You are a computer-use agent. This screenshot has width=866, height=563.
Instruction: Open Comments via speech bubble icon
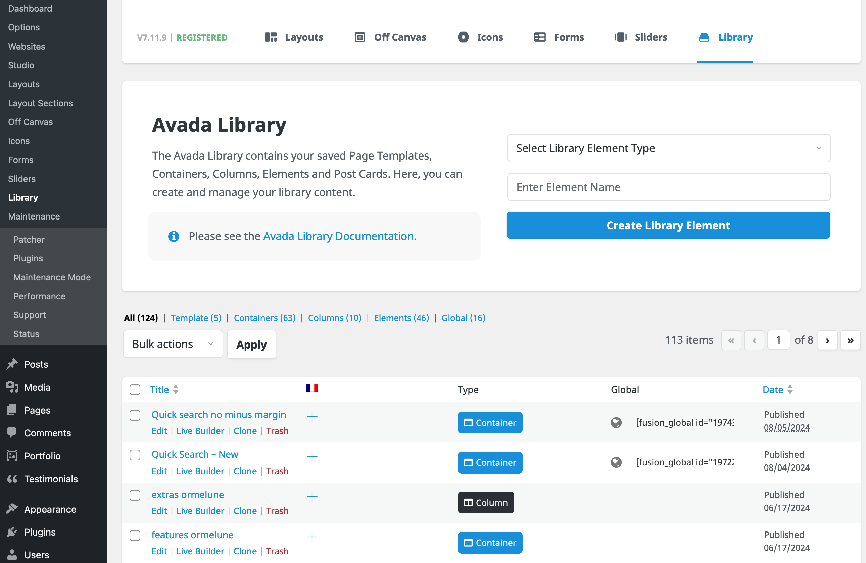tap(12, 432)
